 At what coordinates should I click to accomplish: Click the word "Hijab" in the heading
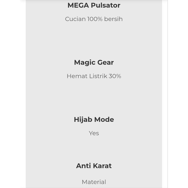[83, 119]
